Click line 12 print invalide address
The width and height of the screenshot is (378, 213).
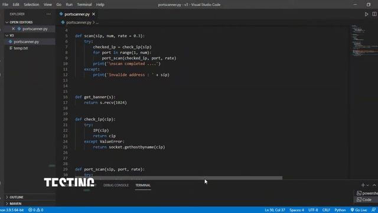[x=131, y=75]
